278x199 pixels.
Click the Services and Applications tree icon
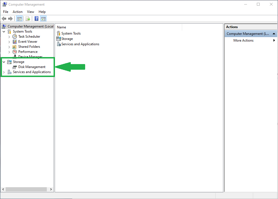[x=9, y=72]
